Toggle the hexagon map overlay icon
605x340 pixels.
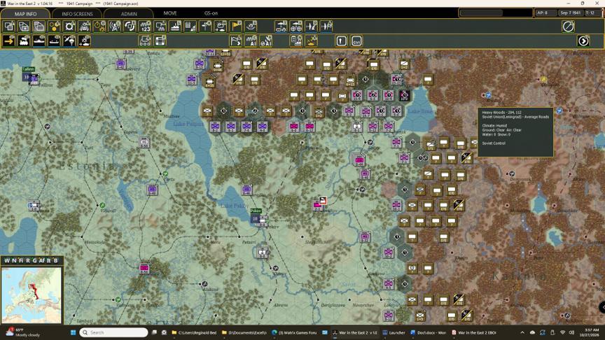(54, 27)
